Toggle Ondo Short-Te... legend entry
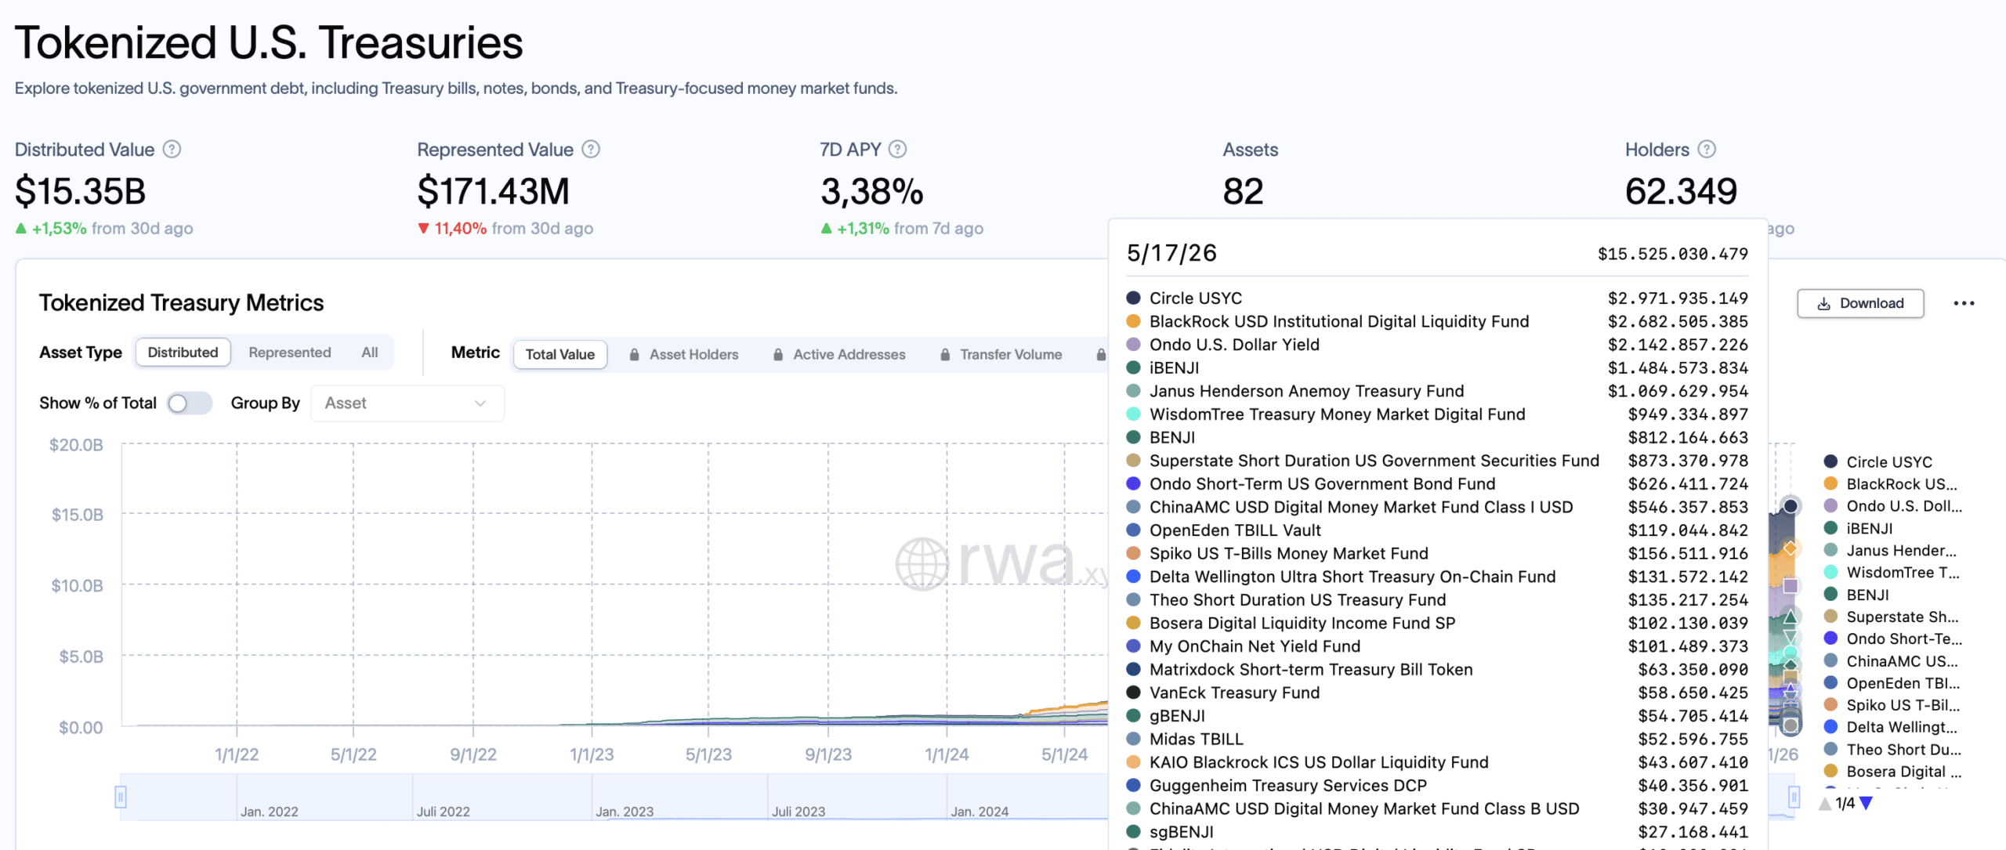 coord(1892,638)
